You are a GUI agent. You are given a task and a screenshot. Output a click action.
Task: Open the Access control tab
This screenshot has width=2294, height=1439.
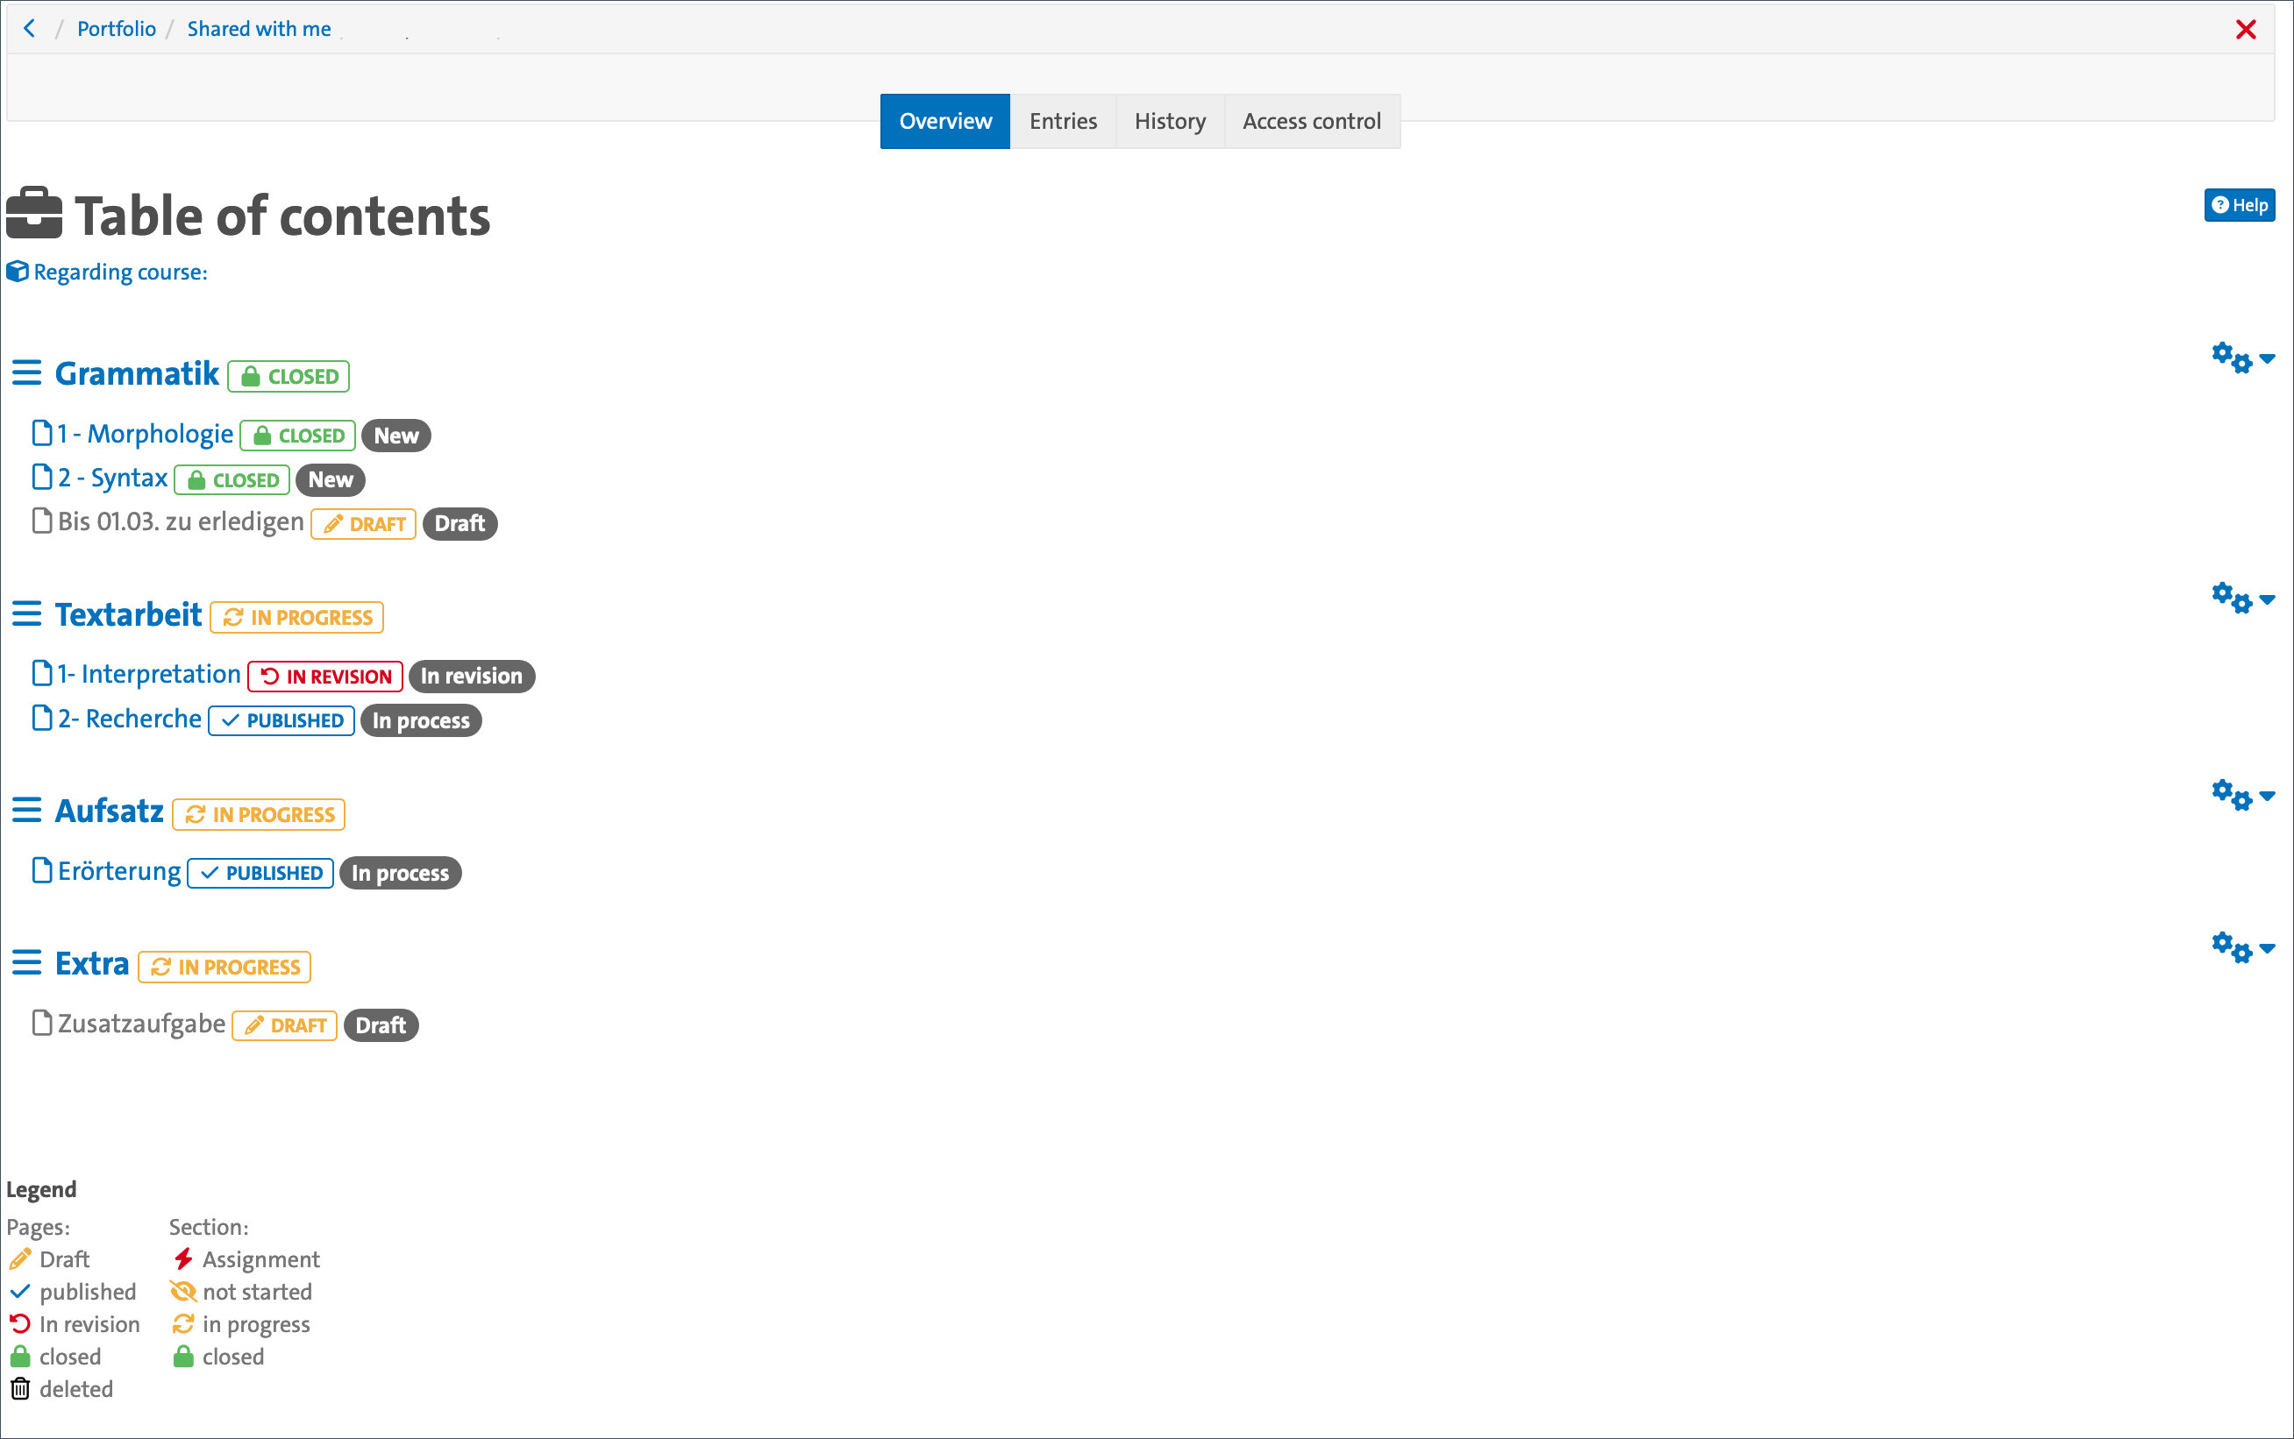tap(1310, 122)
